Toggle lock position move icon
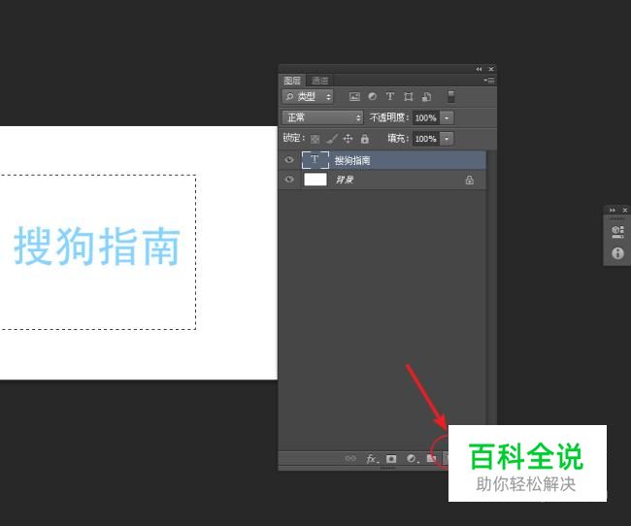 (x=348, y=139)
